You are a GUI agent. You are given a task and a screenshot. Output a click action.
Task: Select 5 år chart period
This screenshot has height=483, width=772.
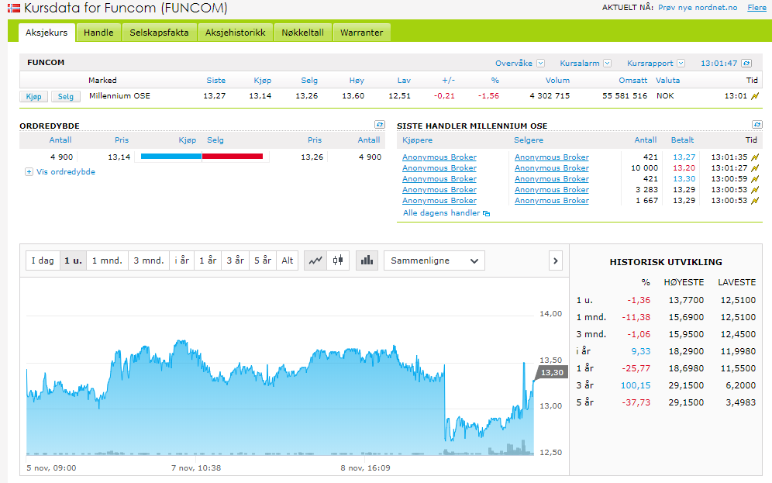pos(263,260)
